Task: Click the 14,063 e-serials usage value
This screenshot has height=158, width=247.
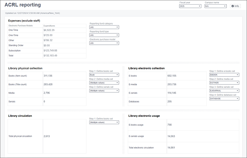Action: pyautogui.click(x=171, y=136)
